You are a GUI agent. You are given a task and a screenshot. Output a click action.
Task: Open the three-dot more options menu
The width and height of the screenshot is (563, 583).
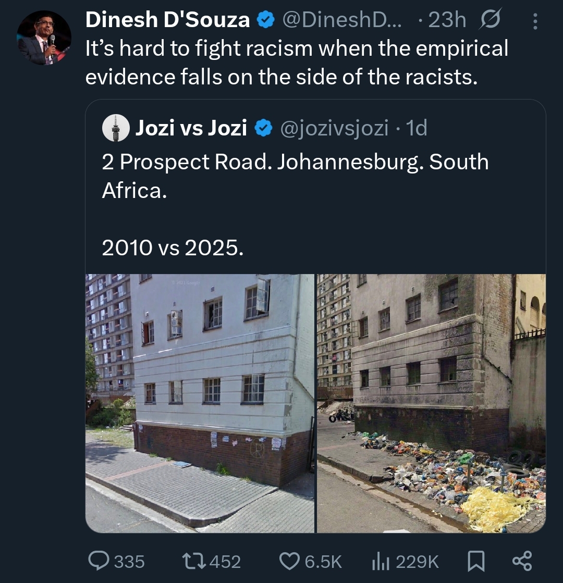(534, 21)
